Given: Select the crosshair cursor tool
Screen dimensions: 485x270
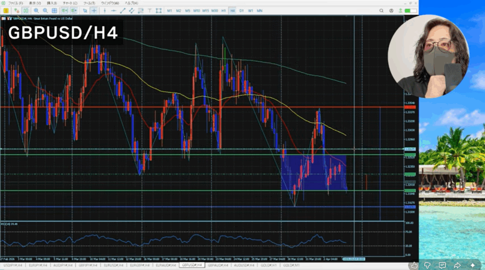Looking at the screenshot, I should pyautogui.click(x=94, y=10).
